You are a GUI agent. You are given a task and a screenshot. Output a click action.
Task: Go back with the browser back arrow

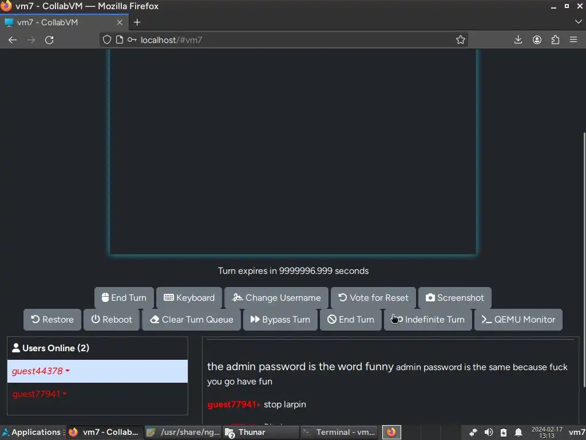[x=13, y=40]
